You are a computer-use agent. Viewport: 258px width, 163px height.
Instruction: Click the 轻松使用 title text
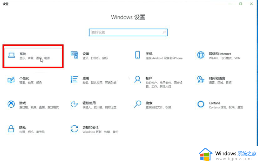(x=89, y=103)
